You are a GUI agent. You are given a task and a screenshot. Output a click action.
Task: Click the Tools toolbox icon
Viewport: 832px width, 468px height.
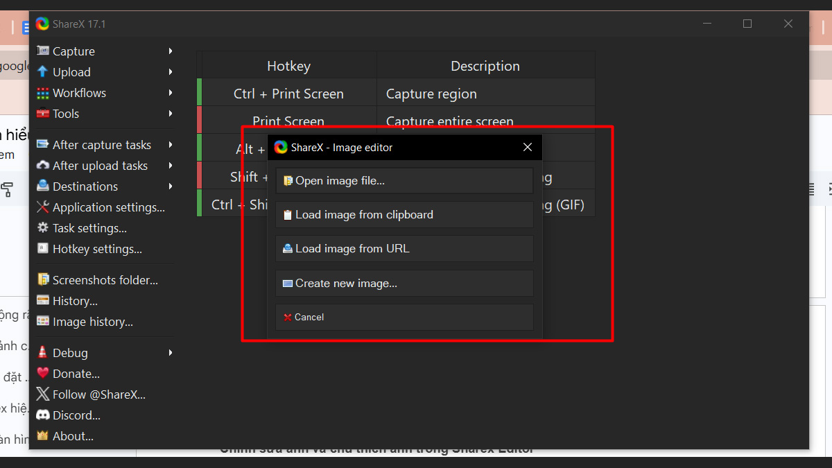click(43, 114)
